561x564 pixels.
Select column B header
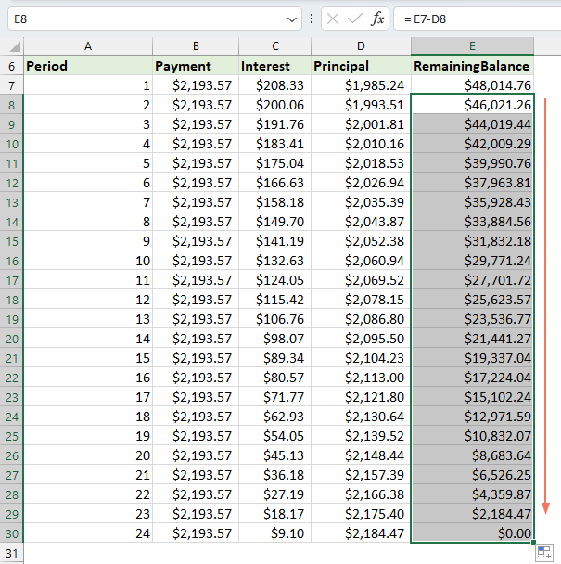point(196,46)
